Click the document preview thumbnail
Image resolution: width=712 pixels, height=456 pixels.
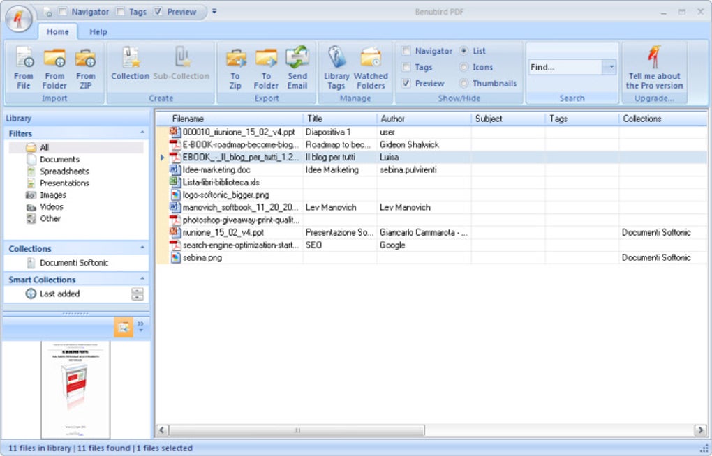75,389
